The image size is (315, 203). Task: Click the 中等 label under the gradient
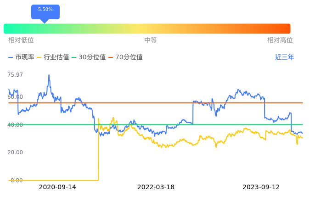(151, 40)
